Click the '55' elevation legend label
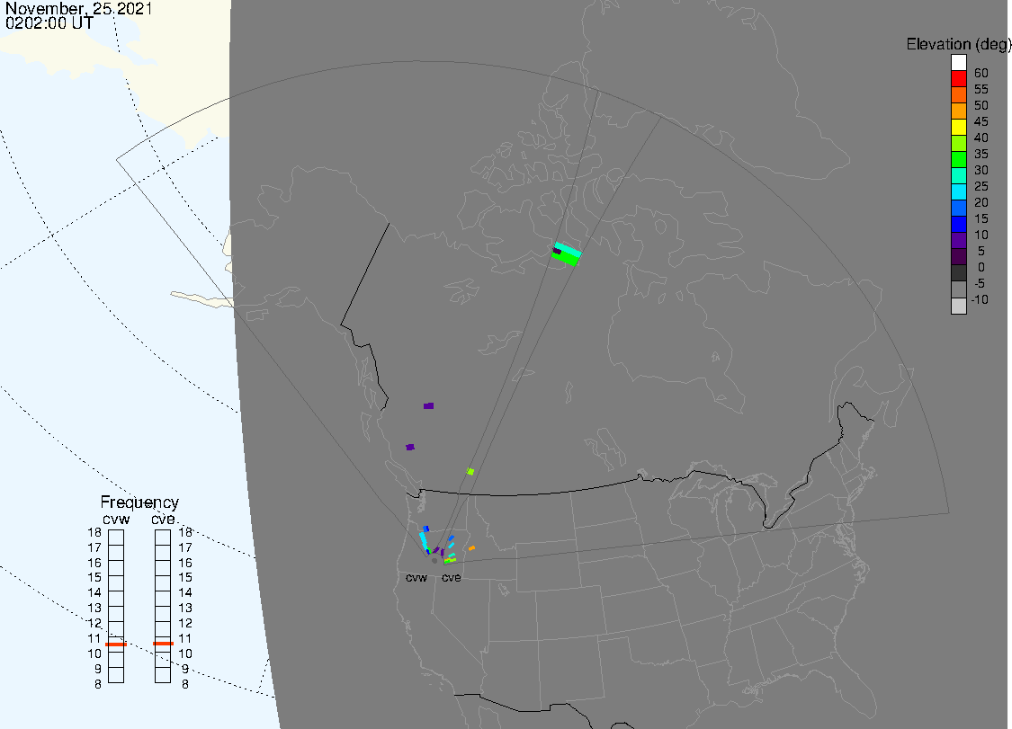The width and height of the screenshot is (1012, 729). click(981, 89)
